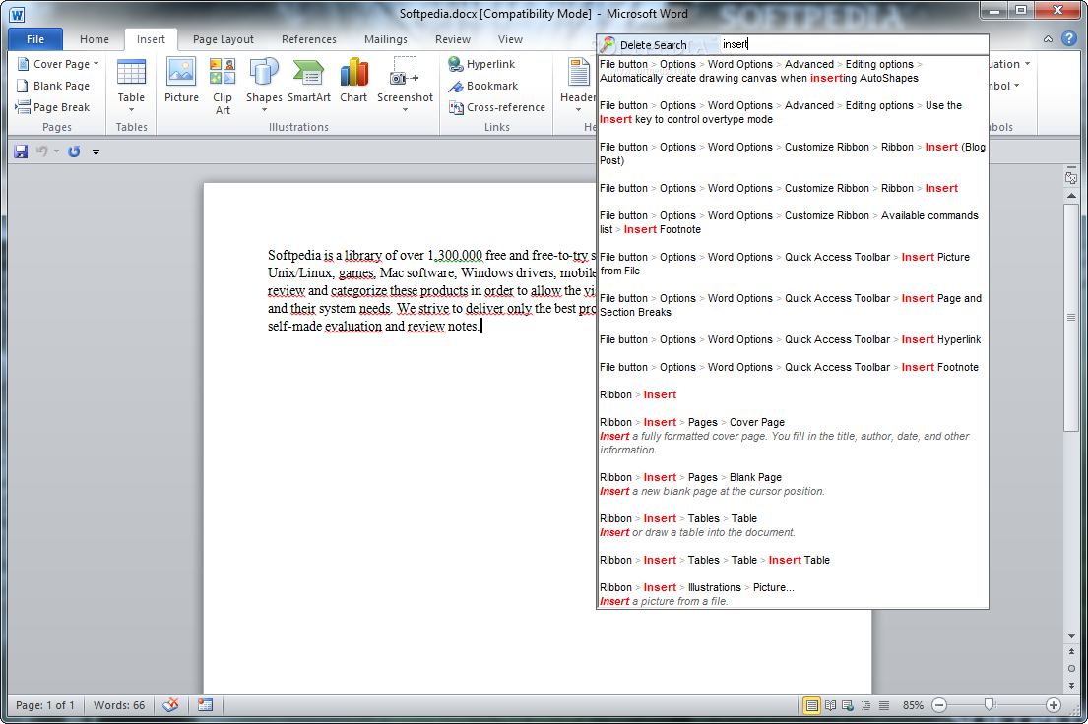Go to previous page browse button
Viewport: 1088px width, 724px height.
(x=1071, y=652)
